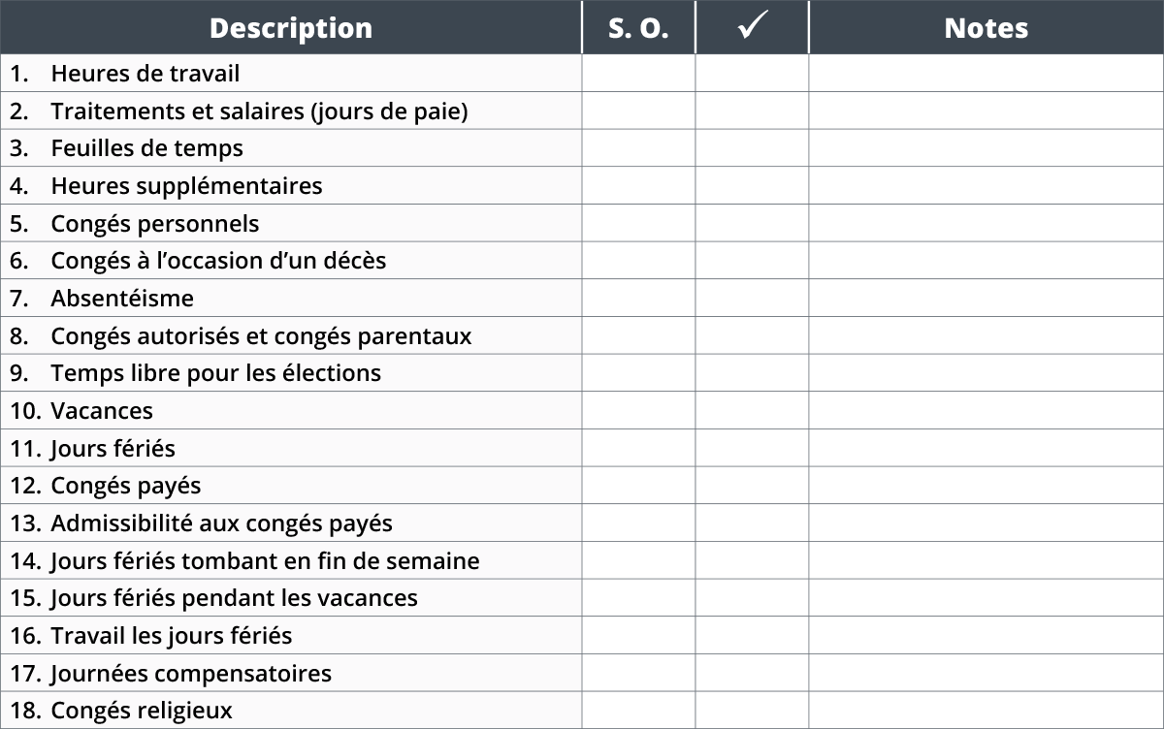Click the Notes column header
1164x729 pixels.
tap(986, 27)
